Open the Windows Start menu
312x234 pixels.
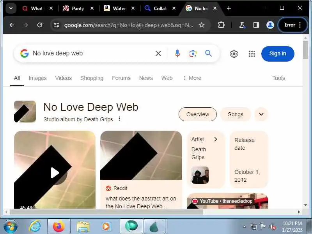click(x=11, y=227)
